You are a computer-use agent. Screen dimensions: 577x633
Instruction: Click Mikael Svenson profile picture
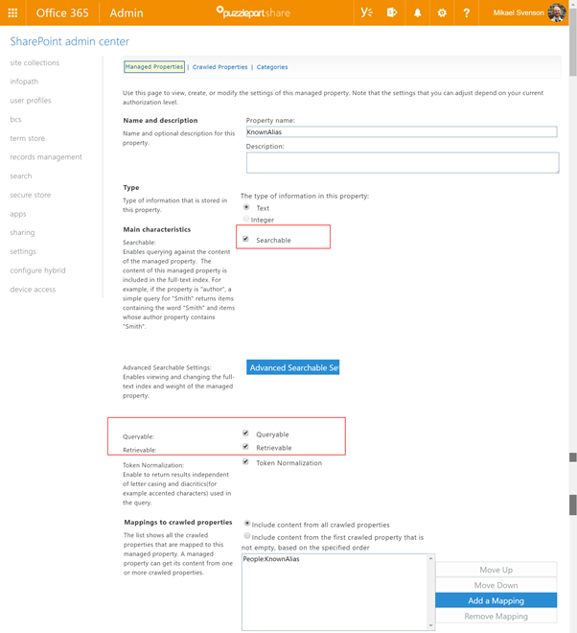[x=557, y=12]
